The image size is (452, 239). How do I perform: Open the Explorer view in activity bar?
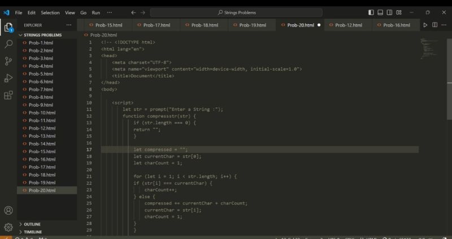coord(8,28)
